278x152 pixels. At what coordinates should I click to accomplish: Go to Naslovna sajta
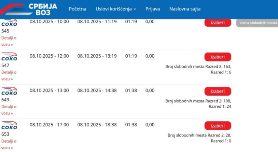[185, 9]
